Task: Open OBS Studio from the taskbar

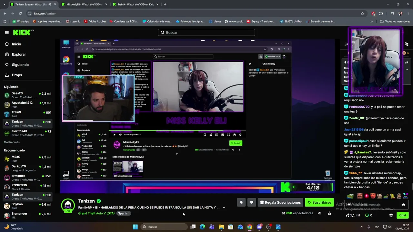Action: (268, 227)
